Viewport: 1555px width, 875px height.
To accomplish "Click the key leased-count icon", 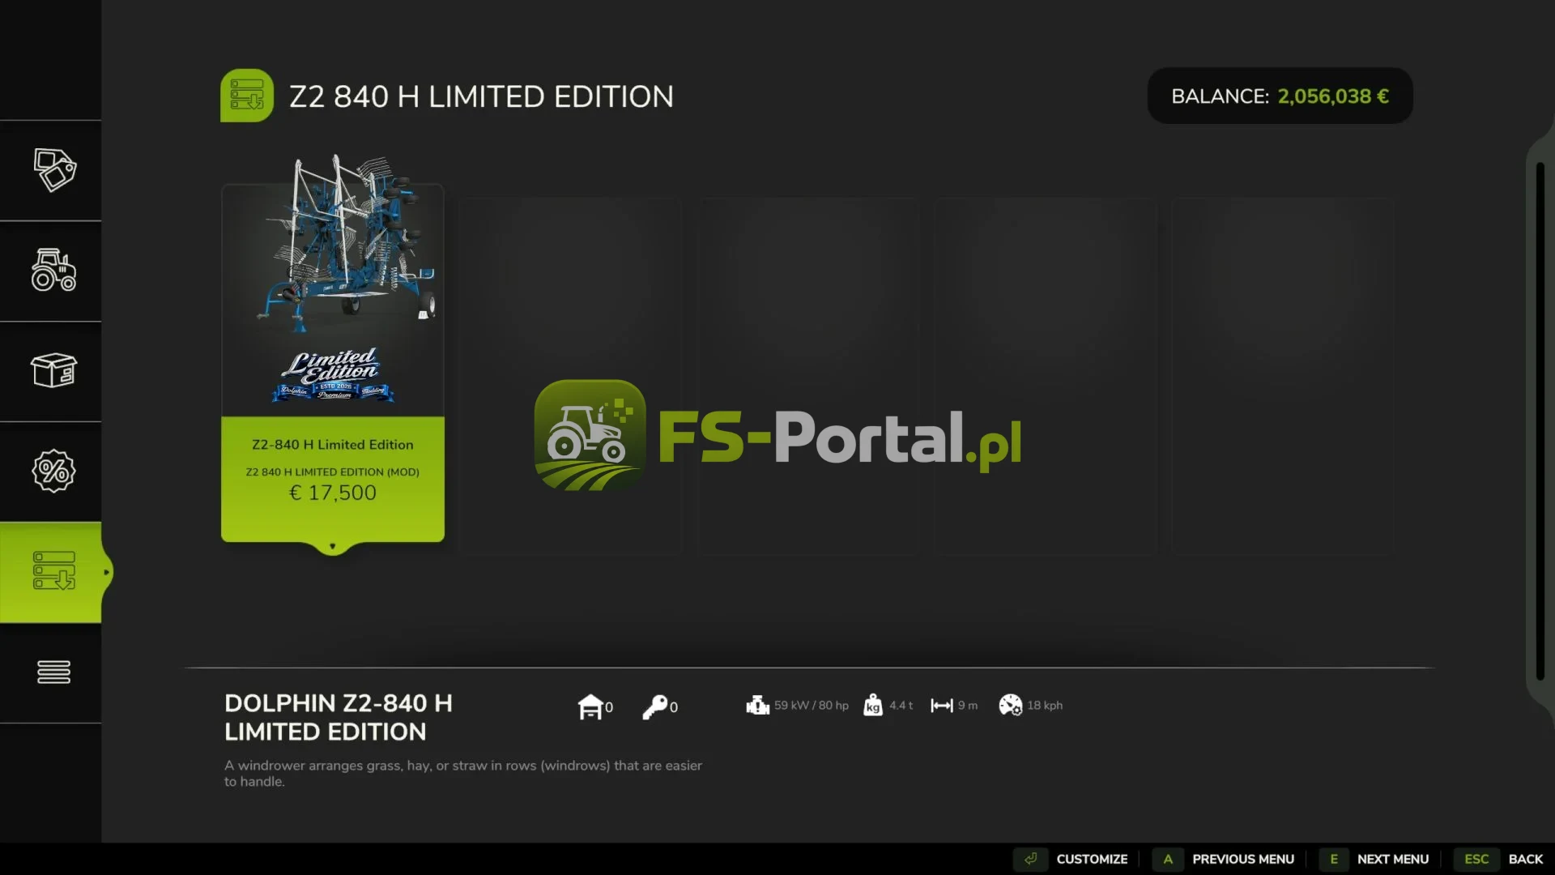I will [654, 706].
